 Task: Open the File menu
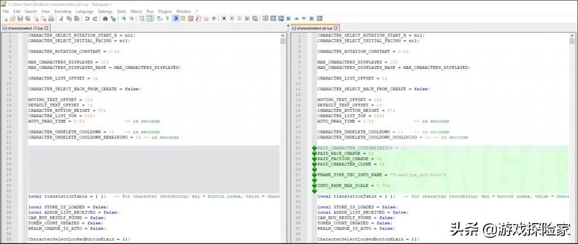coord(6,11)
